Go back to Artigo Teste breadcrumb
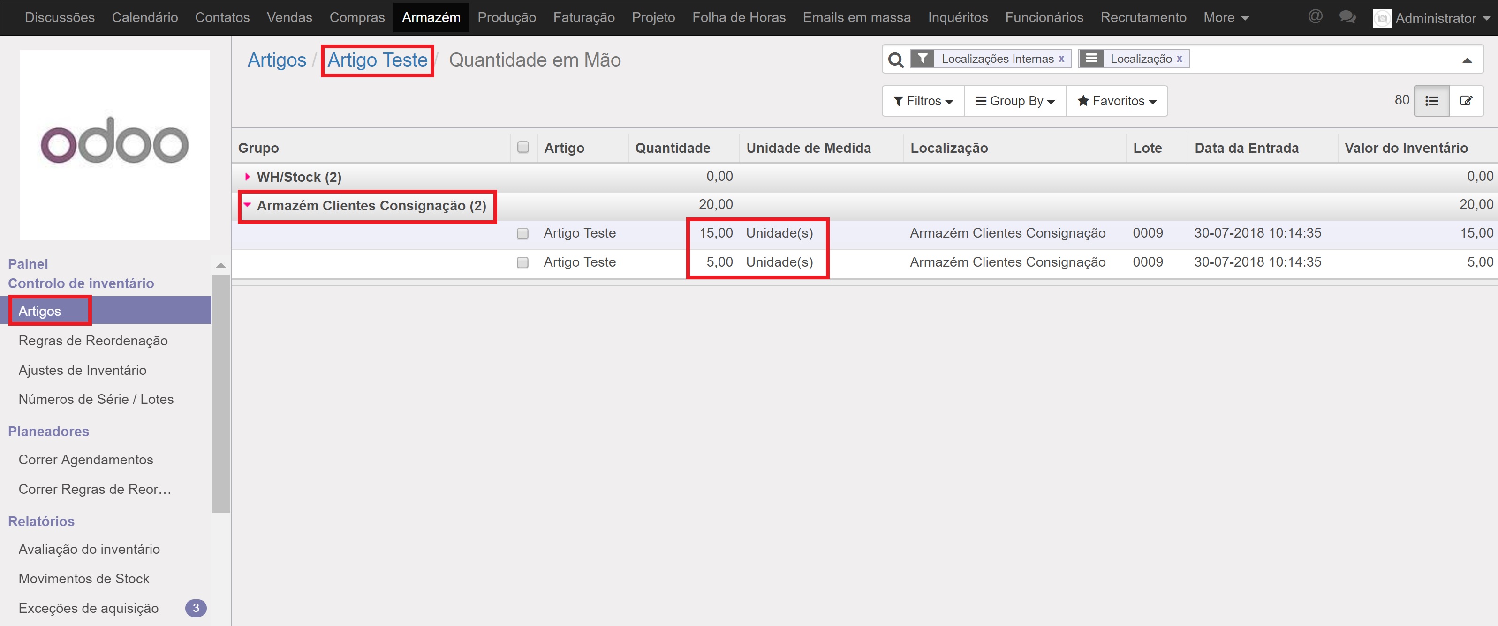 click(377, 60)
